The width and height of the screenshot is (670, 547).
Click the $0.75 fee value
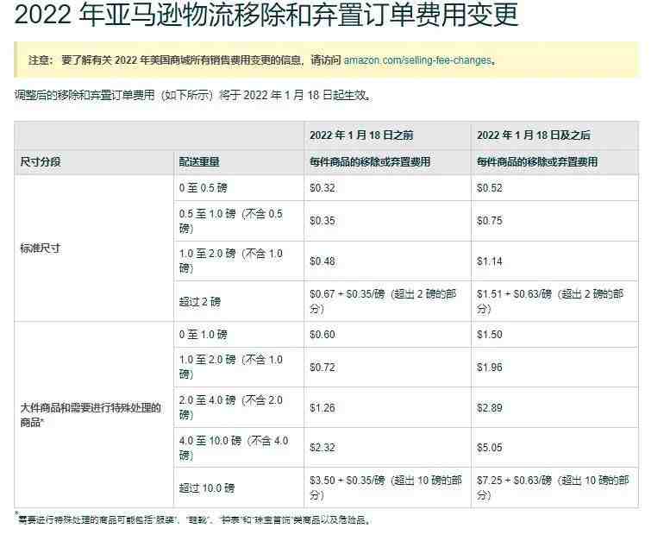click(x=490, y=221)
